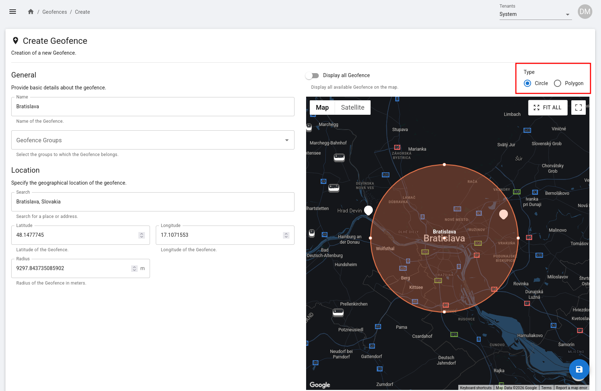Switch map to Satellite view
Screen dimensions: 601x391
point(352,108)
